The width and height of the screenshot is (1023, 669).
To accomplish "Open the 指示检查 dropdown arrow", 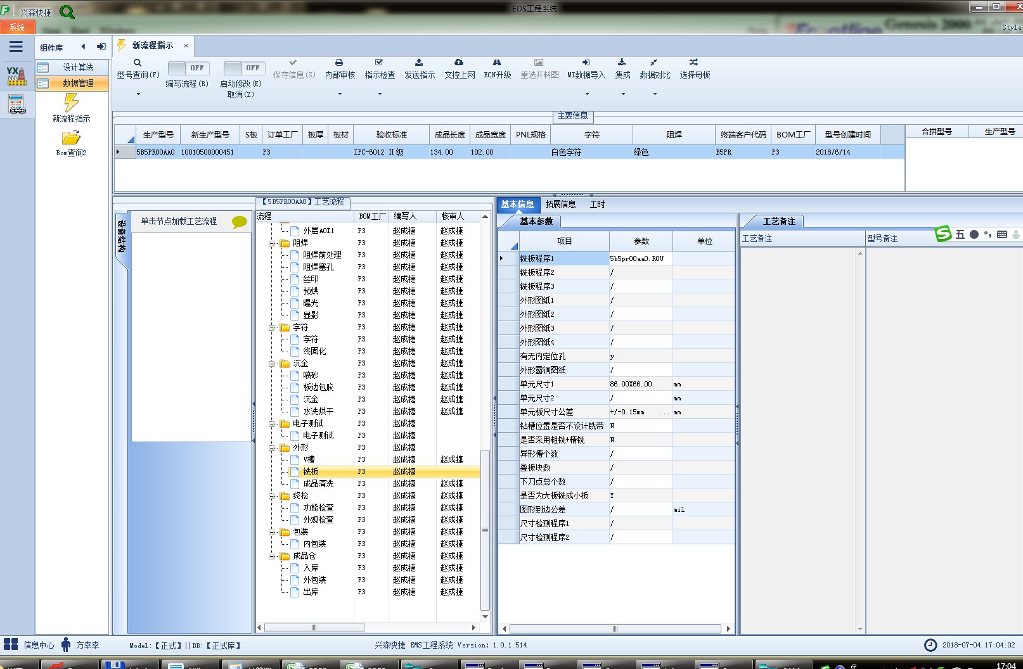I will (380, 94).
